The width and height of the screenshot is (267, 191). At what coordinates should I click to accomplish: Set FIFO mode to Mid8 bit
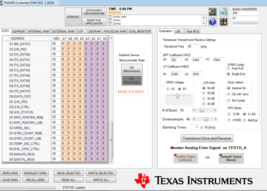coord(244,120)
